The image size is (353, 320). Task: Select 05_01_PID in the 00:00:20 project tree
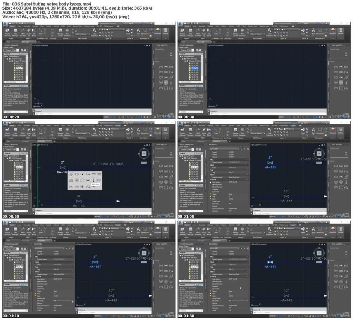click(x=19, y=64)
